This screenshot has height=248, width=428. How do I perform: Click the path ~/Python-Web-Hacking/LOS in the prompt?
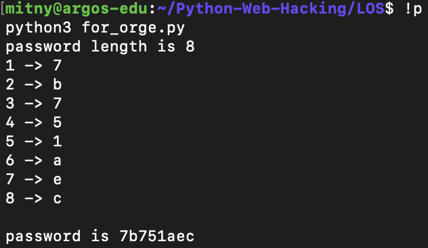pos(271,8)
